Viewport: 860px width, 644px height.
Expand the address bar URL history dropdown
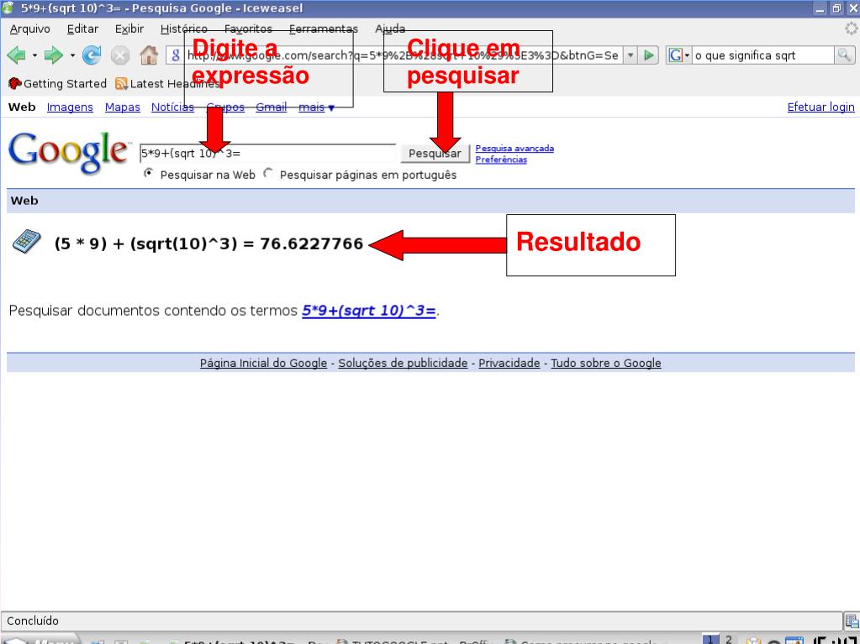630,55
